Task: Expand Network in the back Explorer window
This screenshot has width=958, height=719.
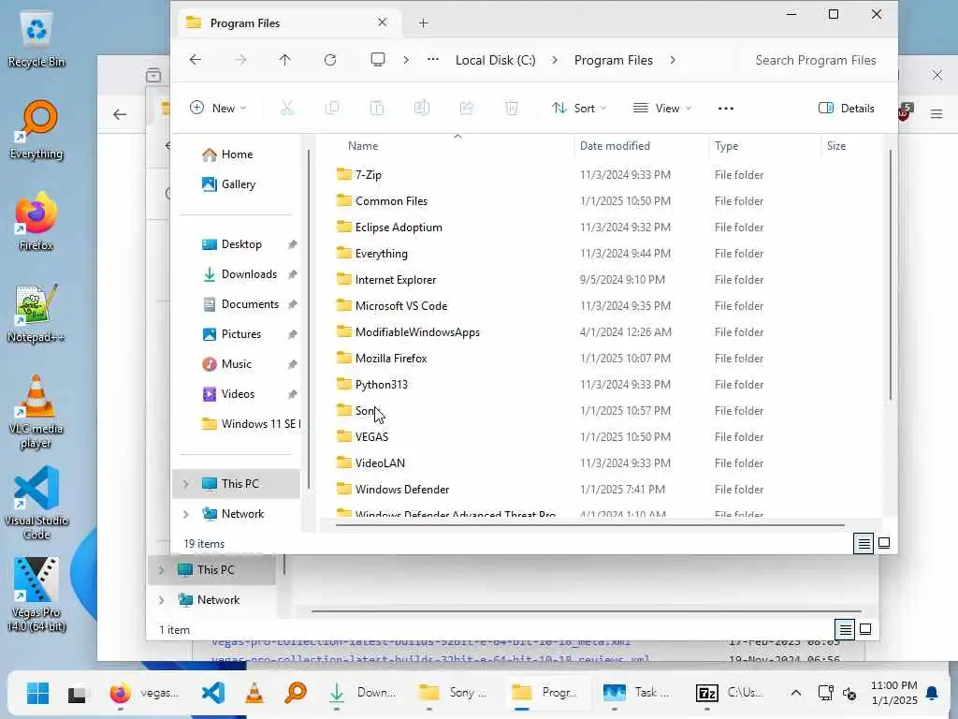Action: (161, 600)
